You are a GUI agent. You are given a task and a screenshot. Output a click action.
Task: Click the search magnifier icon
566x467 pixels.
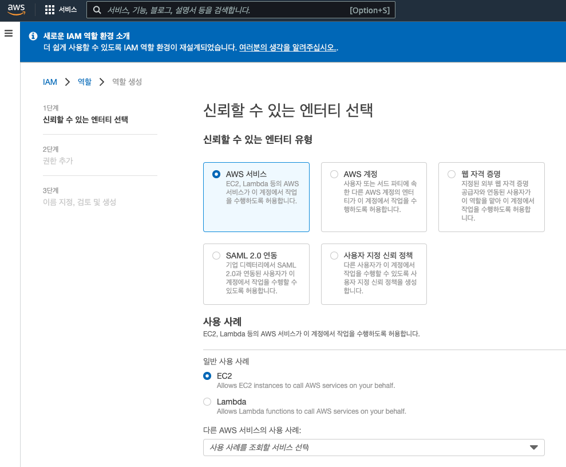pos(97,10)
